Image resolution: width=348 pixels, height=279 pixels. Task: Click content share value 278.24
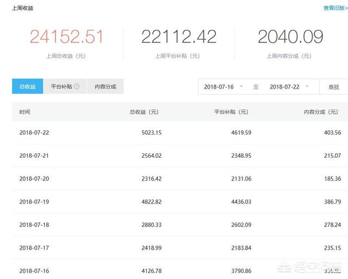(x=332, y=225)
